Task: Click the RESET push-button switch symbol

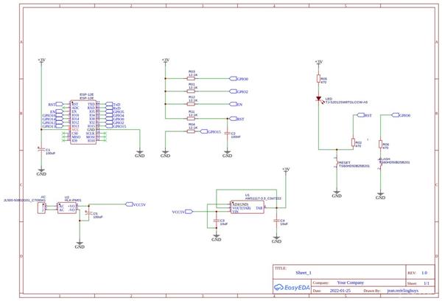Action: [x=337, y=163]
